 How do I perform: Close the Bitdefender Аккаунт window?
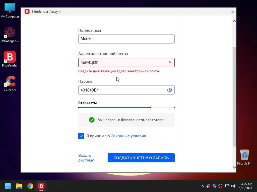[232, 12]
